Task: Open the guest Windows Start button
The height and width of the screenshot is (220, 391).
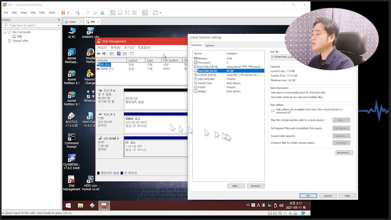Action: 68,206
